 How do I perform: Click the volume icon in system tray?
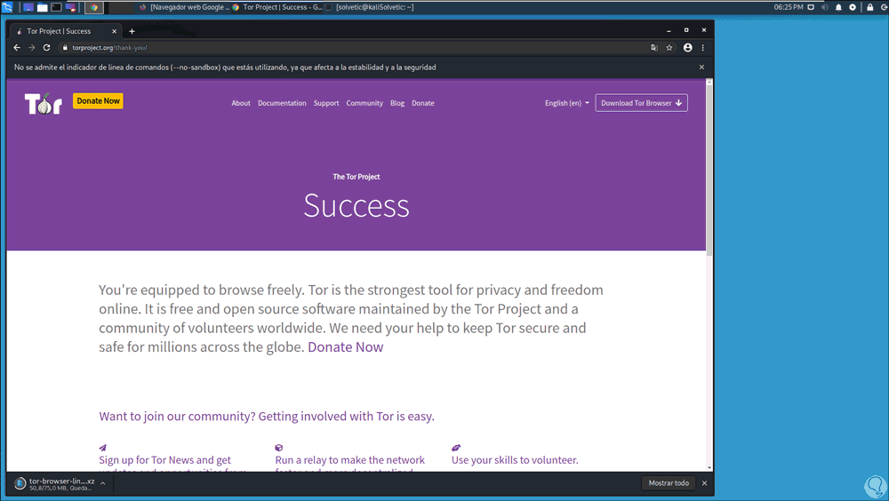(x=825, y=7)
